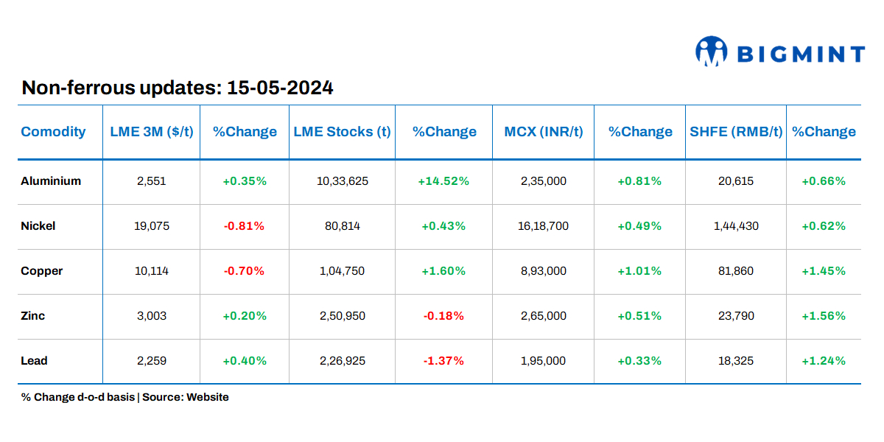Click the Lead row label
The image size is (884, 442).
[x=34, y=361]
